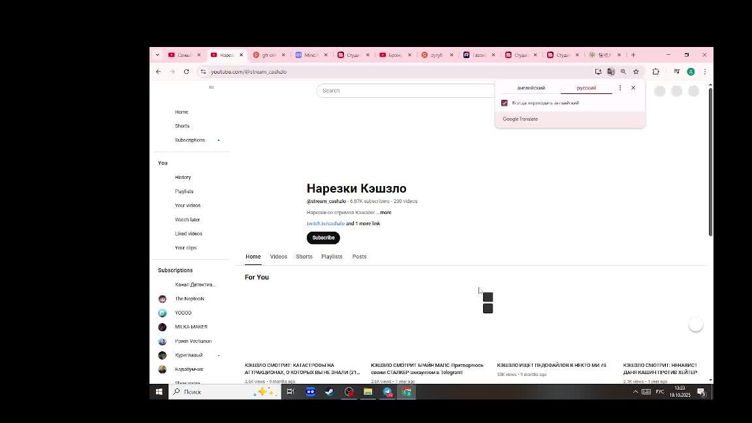Open twitch.tv/cashzlo link

pyautogui.click(x=326, y=223)
